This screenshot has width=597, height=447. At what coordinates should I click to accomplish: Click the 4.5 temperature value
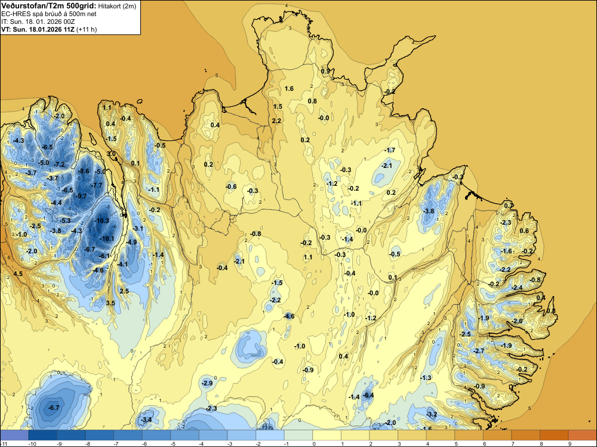click(18, 274)
